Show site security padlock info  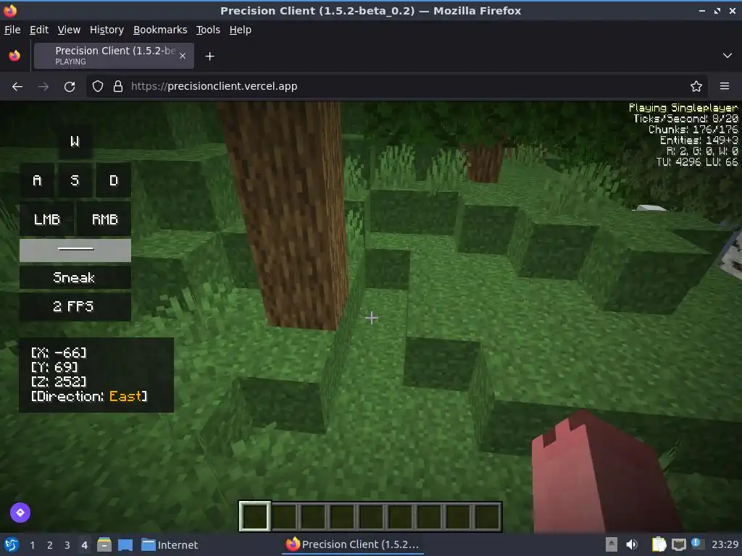pos(118,87)
